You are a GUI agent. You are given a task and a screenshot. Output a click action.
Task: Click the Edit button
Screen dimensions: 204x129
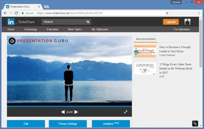pos(26,124)
